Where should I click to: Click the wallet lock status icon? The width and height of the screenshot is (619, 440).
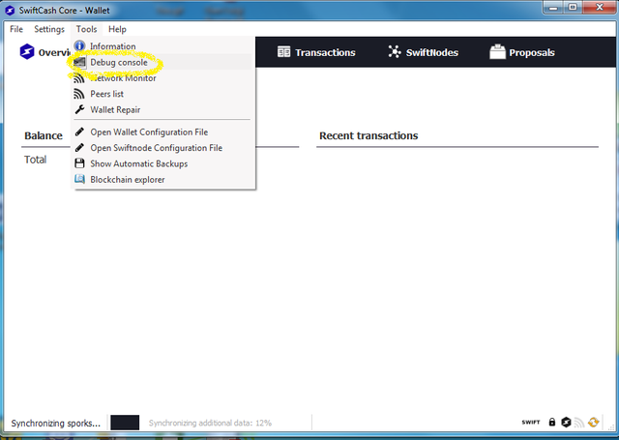pyautogui.click(x=552, y=423)
